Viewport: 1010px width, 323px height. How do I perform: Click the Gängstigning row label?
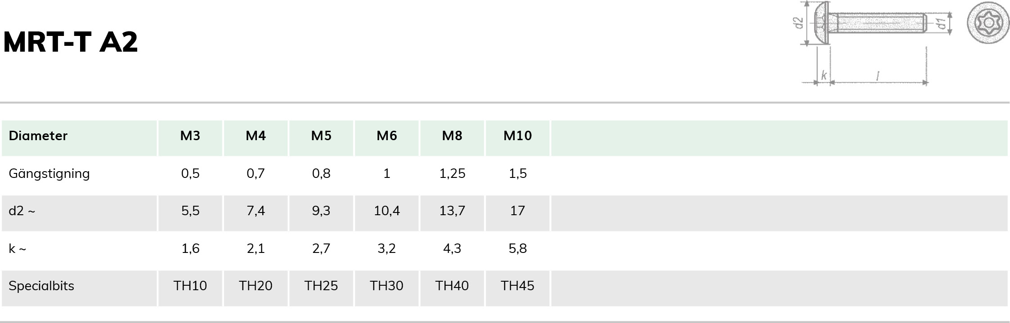point(49,174)
